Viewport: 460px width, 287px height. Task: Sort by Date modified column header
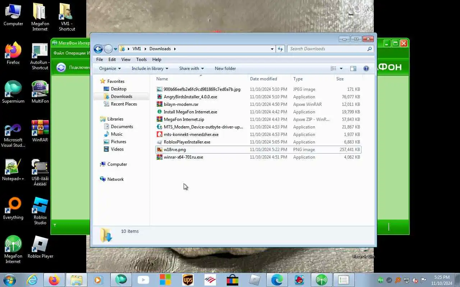click(x=270, y=79)
